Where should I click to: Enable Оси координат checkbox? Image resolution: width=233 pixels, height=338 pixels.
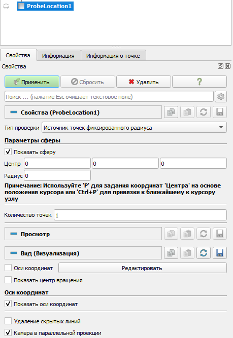[x=8, y=268]
